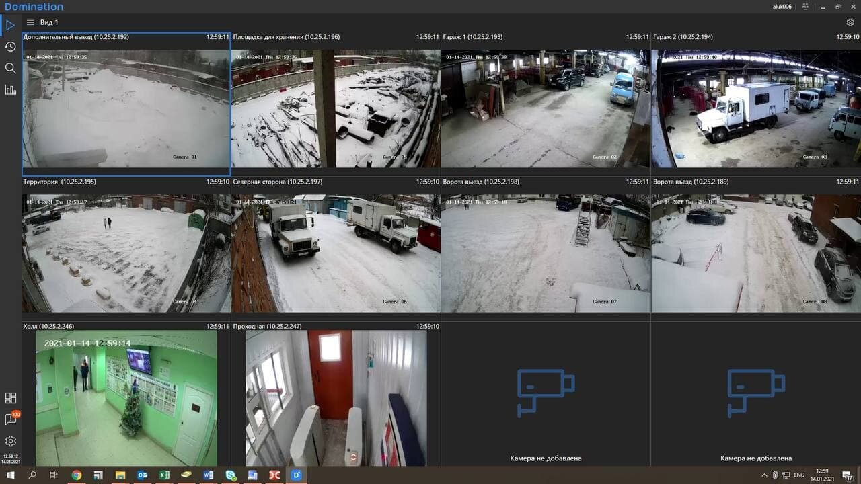This screenshot has width=861, height=484.
Task: Open notifications icon with 100 badge
Action: 11,419
